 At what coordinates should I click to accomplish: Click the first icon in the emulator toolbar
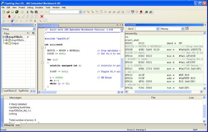pos(4,21)
